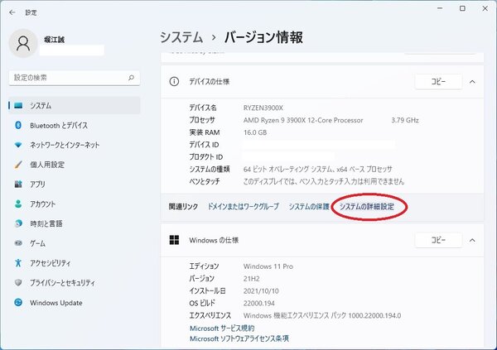This screenshot has height=350, width=497.
Task: Collapse the デバイスの仕様 section chevron
Action: click(472, 82)
